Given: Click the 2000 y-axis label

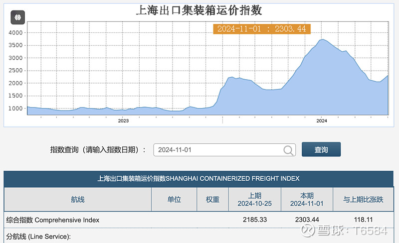Looking at the screenshot, I should (x=15, y=83).
